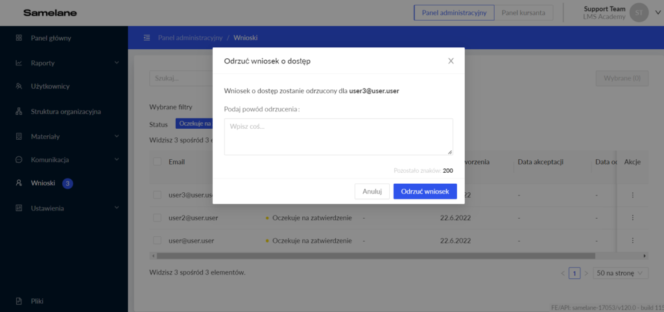Click the rejection reason text area
The image size is (664, 312).
pos(338,137)
